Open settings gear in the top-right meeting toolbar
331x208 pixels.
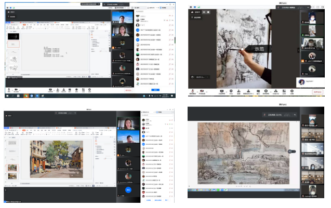[292, 92]
